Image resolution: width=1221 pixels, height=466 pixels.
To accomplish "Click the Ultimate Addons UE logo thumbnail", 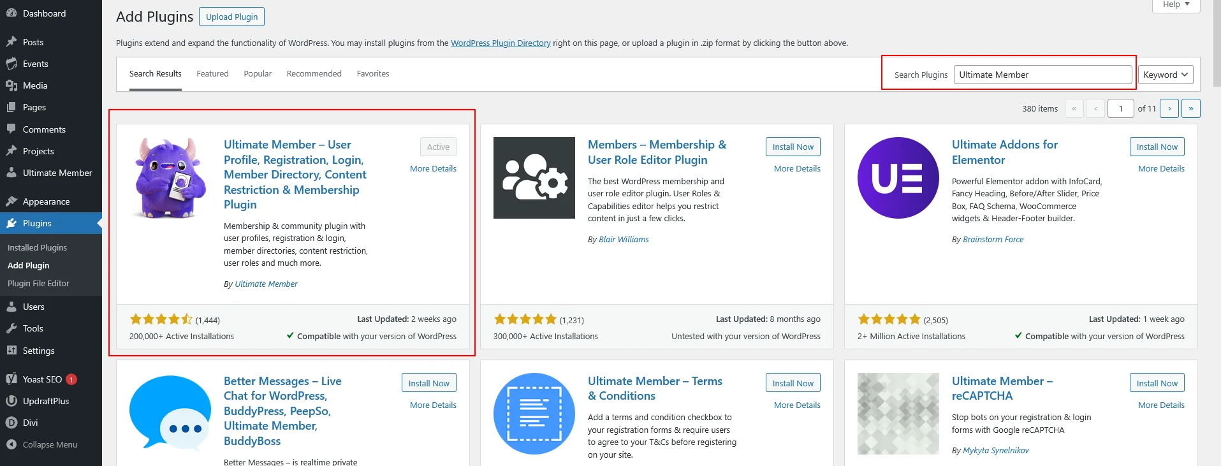I will point(898,178).
